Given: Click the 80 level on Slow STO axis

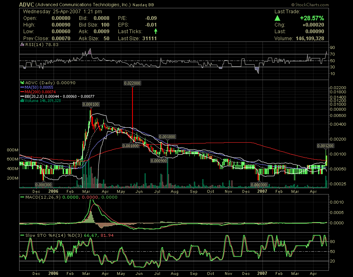Looking at the screenshot, I should pyautogui.click(x=333, y=242).
